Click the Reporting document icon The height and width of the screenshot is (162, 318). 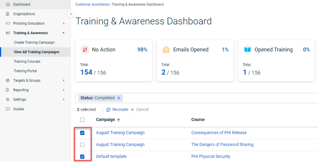pyautogui.click(x=7, y=90)
